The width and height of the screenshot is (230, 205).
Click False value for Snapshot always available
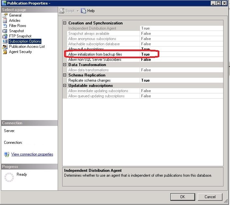(146, 34)
